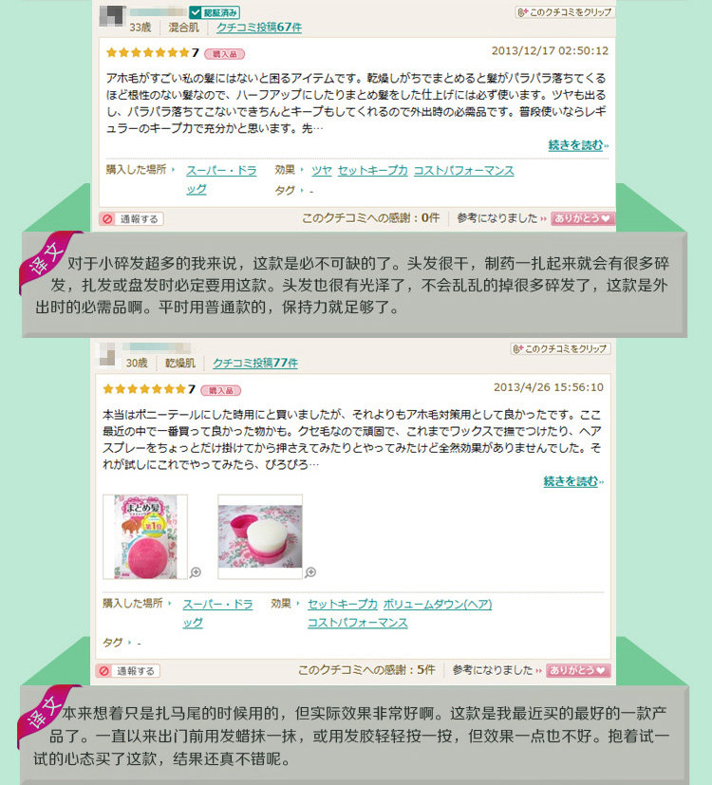Click first review's このクチコミをクリップ button
The height and width of the screenshot is (785, 712).
point(565,12)
